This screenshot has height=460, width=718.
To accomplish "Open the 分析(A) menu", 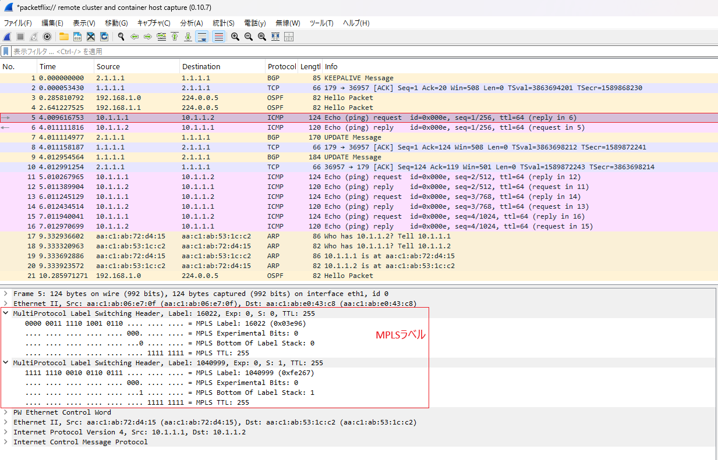I will coord(191,23).
